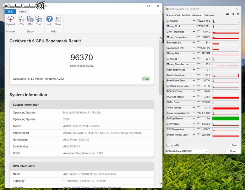Switch to GPU-Z Sensors tab
The width and height of the screenshot is (245, 190).
point(186,15)
